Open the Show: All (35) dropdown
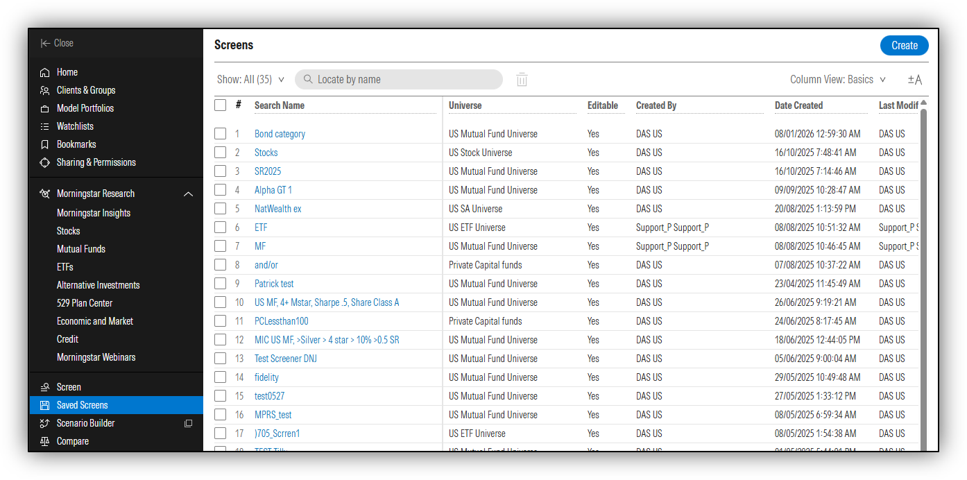The image size is (967, 480). pos(251,80)
